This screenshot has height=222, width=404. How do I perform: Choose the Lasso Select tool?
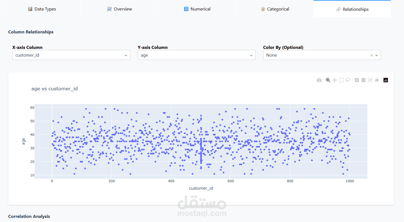pyautogui.click(x=348, y=80)
